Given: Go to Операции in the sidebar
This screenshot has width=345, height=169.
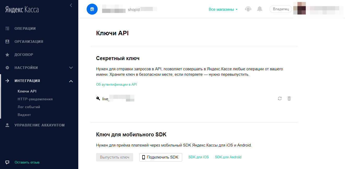Looking at the screenshot, I should click(25, 28).
